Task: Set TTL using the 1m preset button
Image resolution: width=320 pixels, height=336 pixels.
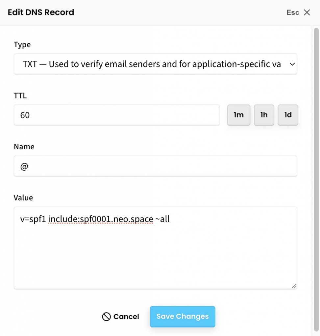Action: click(239, 115)
